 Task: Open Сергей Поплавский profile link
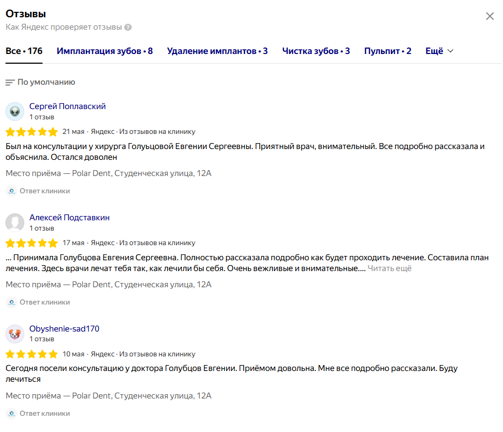coord(67,106)
